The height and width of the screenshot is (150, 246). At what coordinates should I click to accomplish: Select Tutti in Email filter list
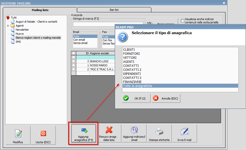[x=85, y=36]
